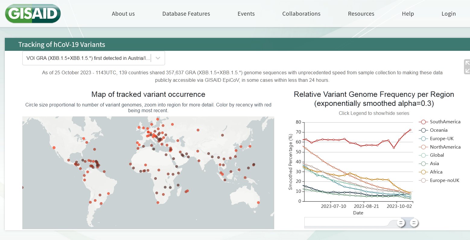The width and height of the screenshot is (470, 240).
Task: Click the right date range slider handle
Action: 414,223
